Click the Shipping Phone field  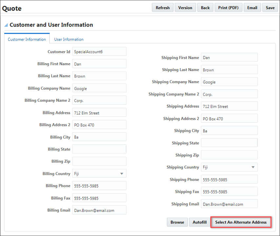229,179
